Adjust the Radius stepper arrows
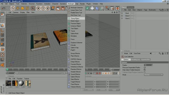This screenshot has height=95, width=169. [152, 65]
